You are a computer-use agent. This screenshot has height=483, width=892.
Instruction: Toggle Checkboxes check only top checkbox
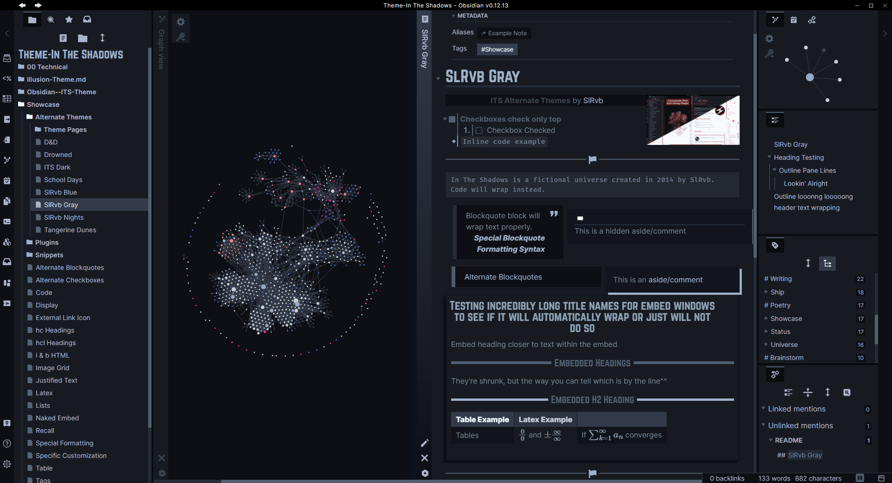pyautogui.click(x=452, y=119)
